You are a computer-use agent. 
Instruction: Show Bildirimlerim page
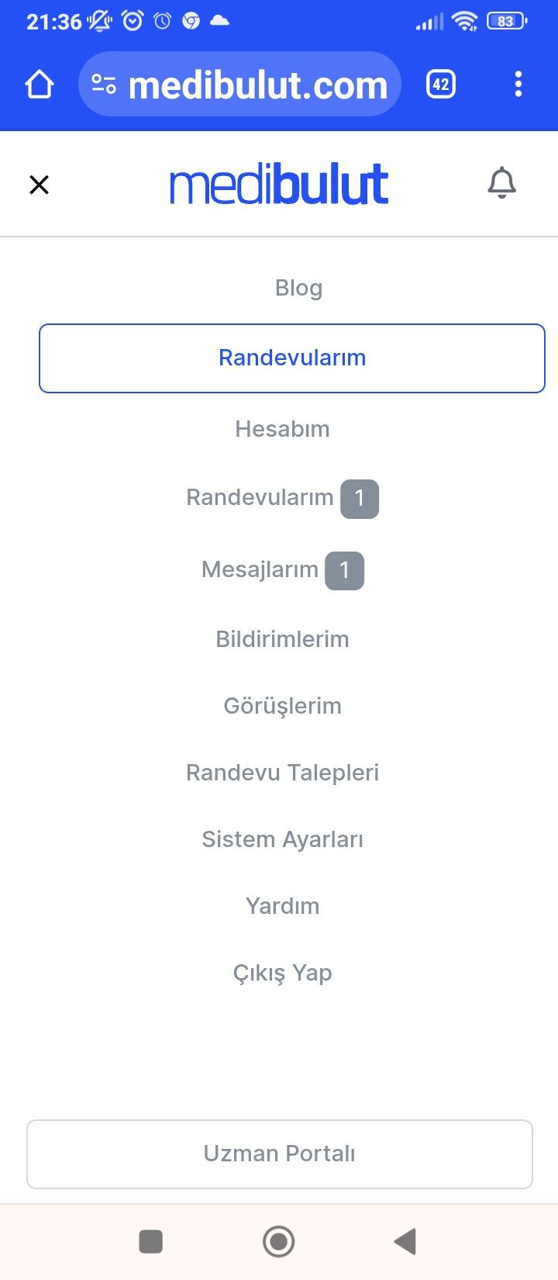[282, 639]
